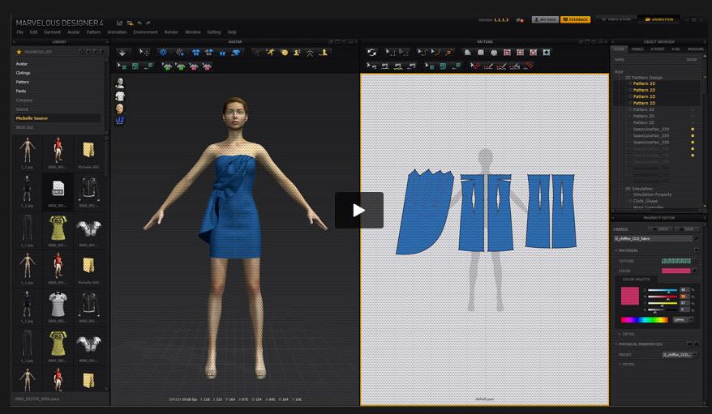Select the last pink shirt tool icon
712x414 pixels.
[207, 66]
